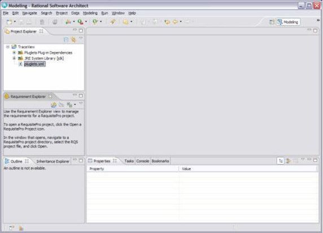This screenshot has width=323, height=233.
Task: Open the File menu
Action: (x=6, y=13)
